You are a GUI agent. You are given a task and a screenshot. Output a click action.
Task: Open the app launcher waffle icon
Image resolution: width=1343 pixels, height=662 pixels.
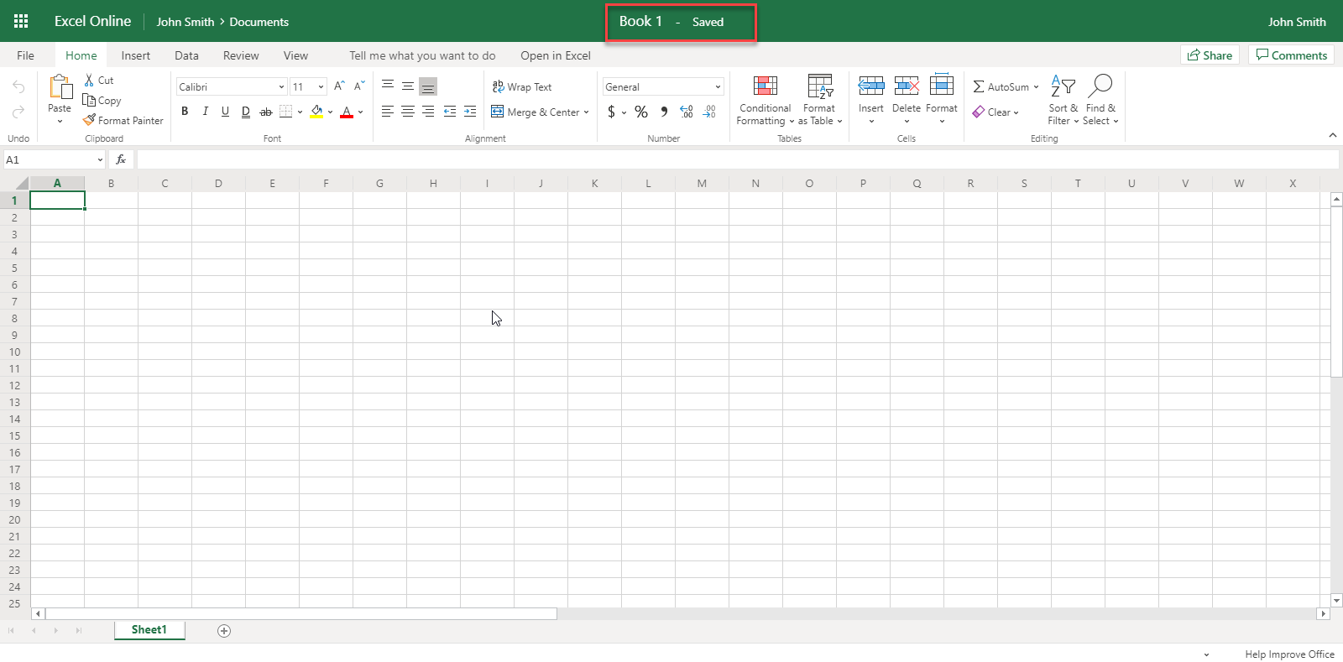pyautogui.click(x=21, y=21)
